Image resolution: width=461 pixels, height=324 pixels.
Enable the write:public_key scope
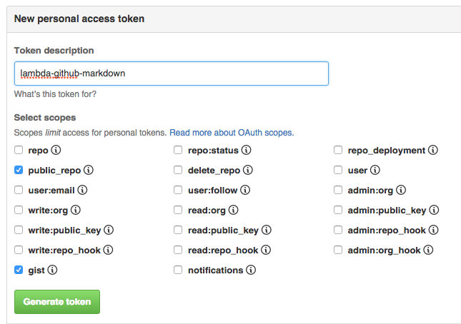click(19, 231)
